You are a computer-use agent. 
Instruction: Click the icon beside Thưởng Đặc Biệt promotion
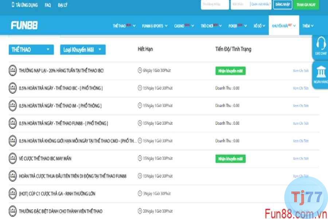point(13,211)
